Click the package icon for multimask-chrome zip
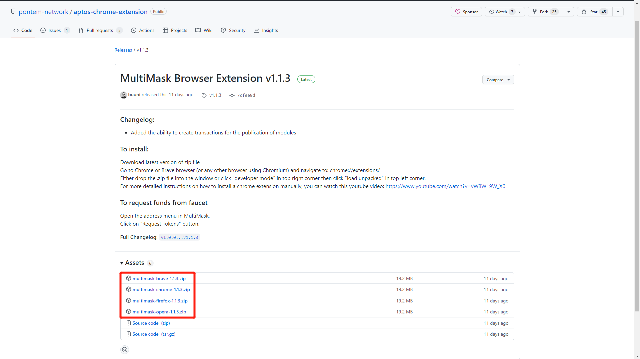Viewport: 640px width, 359px height. [128, 289]
